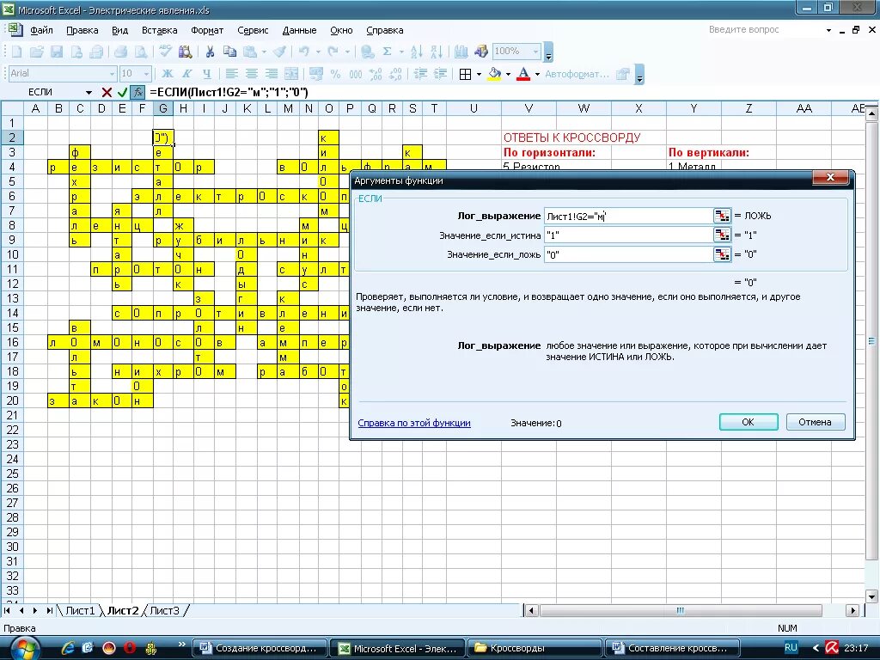Click the Автоформат toolbar button
Viewport: 880px width, 660px height.
coord(577,74)
